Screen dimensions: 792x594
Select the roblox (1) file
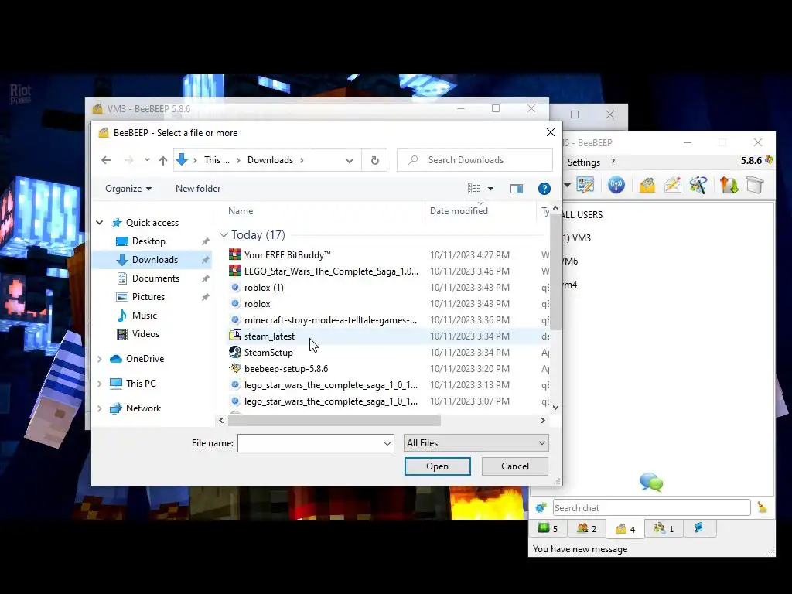tap(387, 288)
